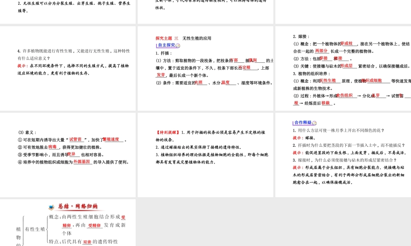Click question 1. 用什么方法可使一株月季

(338, 130)
